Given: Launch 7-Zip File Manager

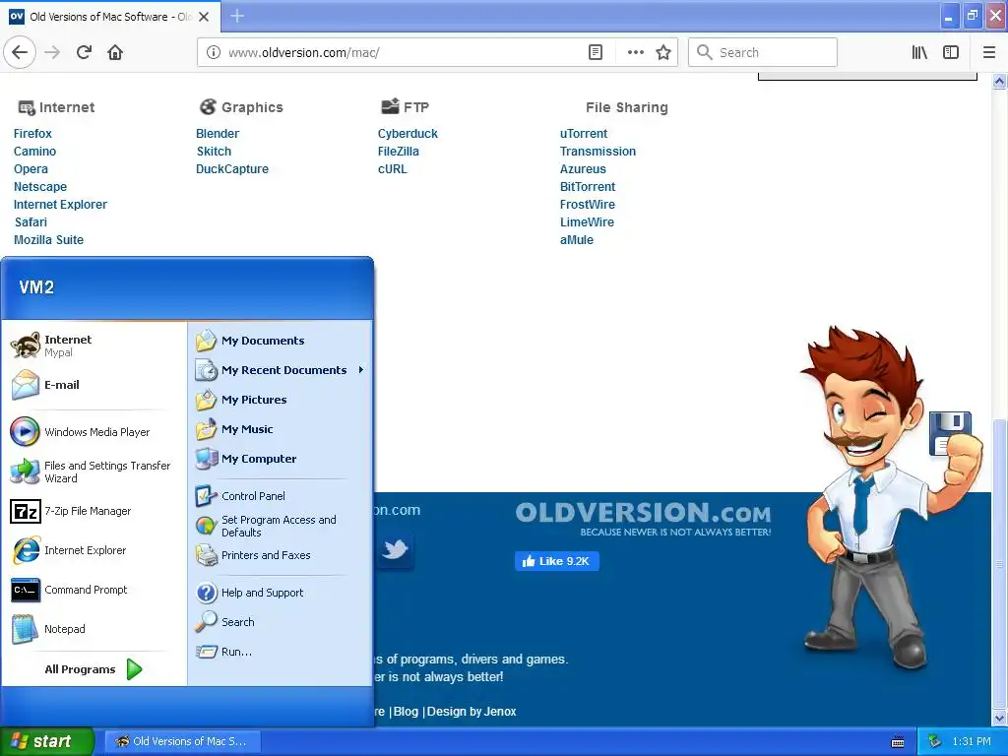Looking at the screenshot, I should [94, 511].
